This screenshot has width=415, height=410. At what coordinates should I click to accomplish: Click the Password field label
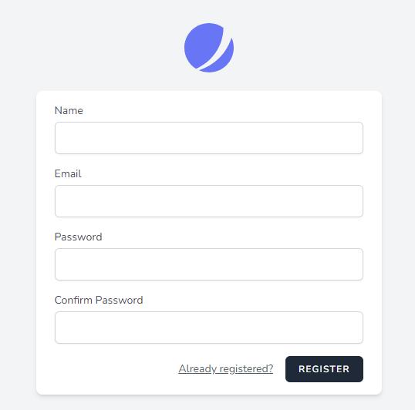tap(79, 237)
